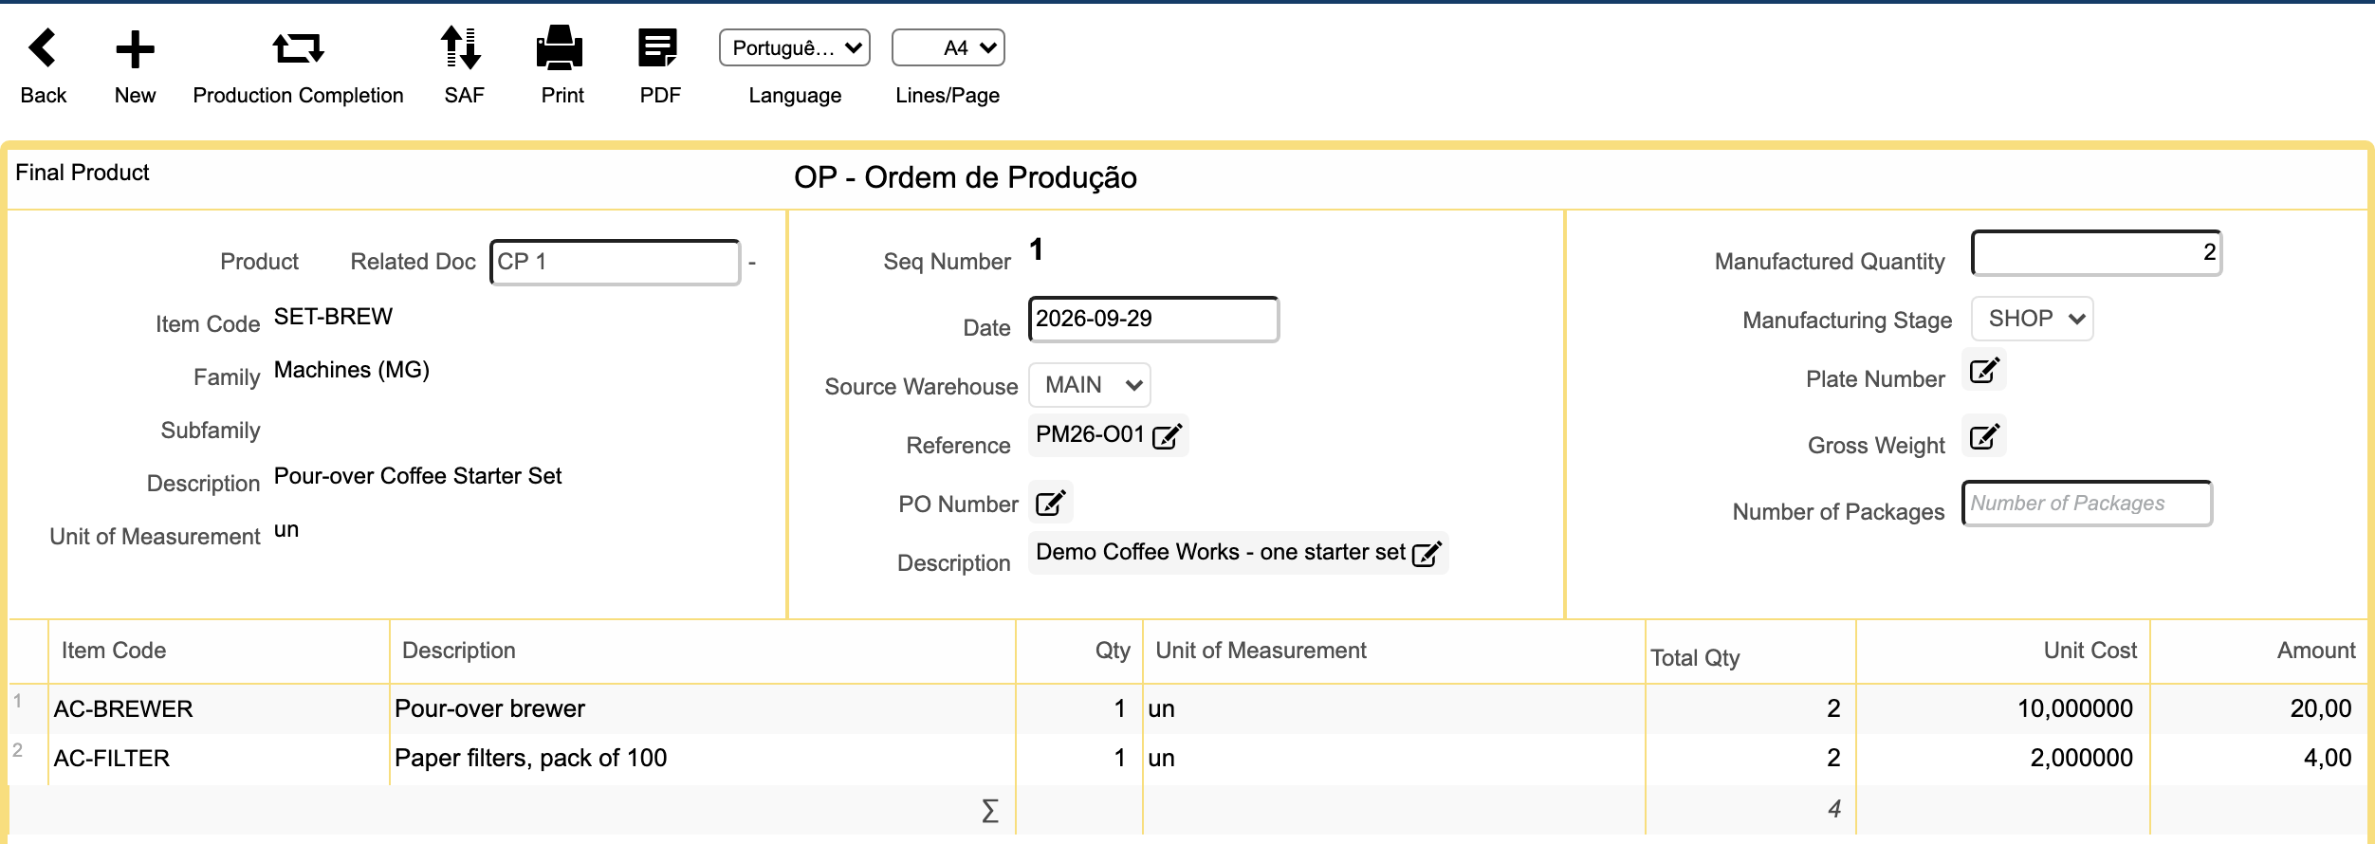2375x844 pixels.
Task: Click the SET-BREW item code value
Action: [333, 317]
